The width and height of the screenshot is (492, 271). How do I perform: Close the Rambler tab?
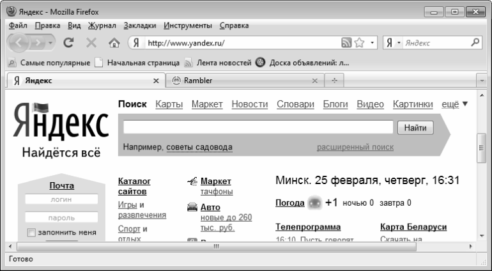point(314,81)
